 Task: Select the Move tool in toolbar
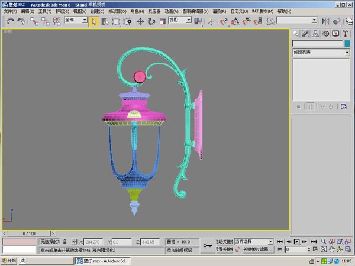[x=140, y=21]
